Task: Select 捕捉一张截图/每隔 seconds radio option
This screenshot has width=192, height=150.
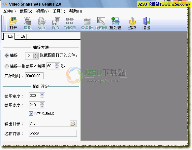Action: 7,66
